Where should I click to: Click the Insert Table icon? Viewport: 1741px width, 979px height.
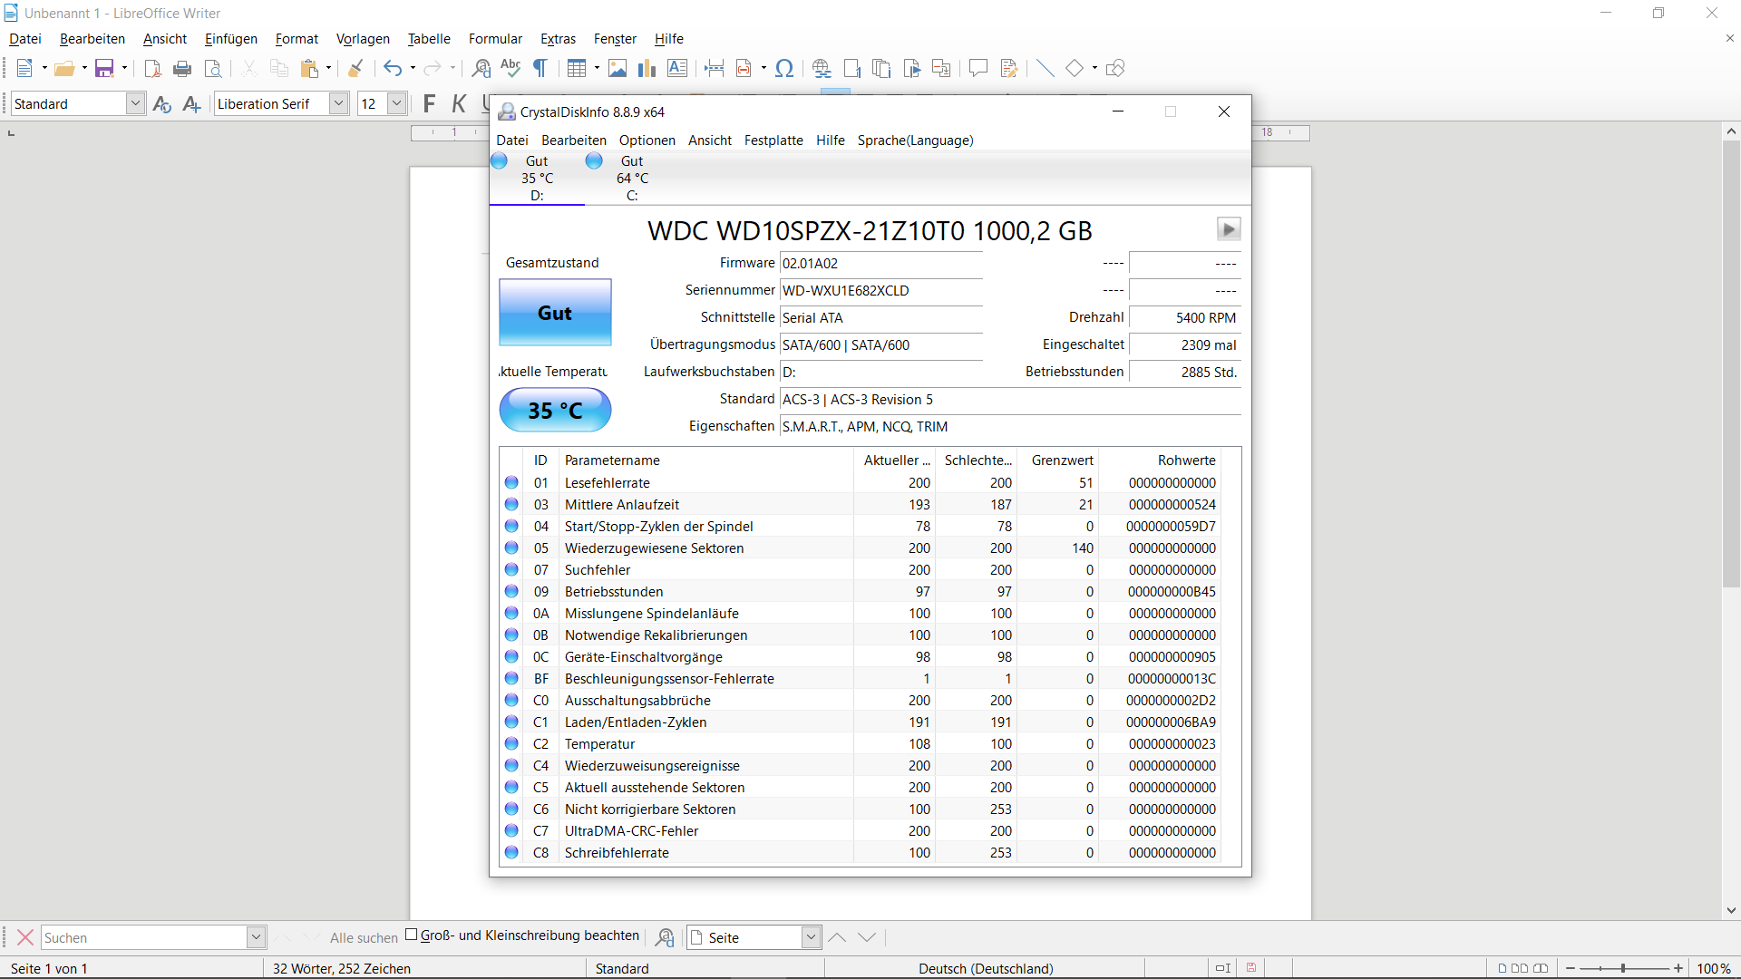(x=577, y=68)
